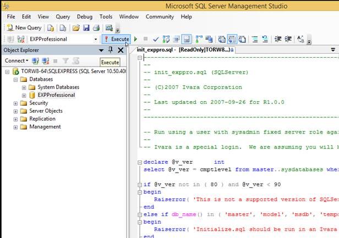Click Specify Values for Template Parameters icon
This screenshot has width=339, height=238.
click(x=300, y=39)
